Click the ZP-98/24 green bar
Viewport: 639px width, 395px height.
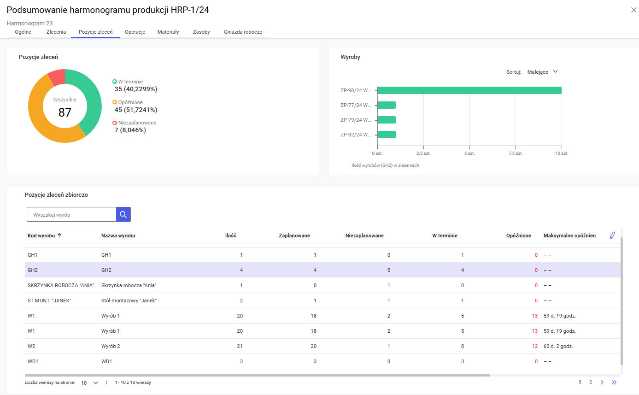[469, 90]
